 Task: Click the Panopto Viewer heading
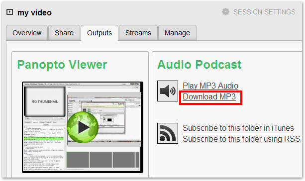click(62, 65)
